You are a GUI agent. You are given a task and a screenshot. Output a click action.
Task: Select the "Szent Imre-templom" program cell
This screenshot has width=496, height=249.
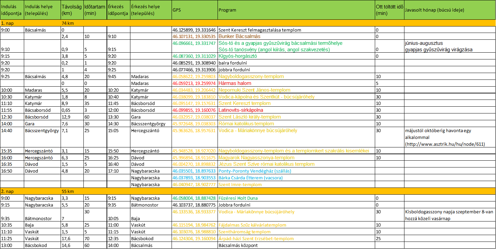coord(240,184)
